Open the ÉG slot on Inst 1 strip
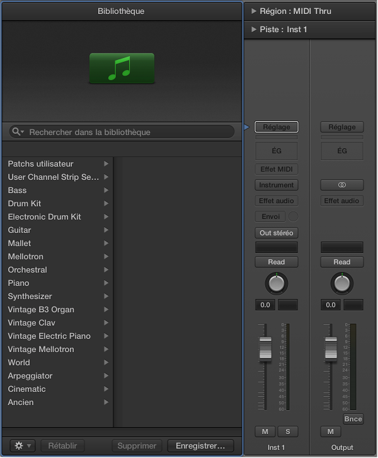Image resolution: width=378 pixels, height=458 pixels. point(277,151)
